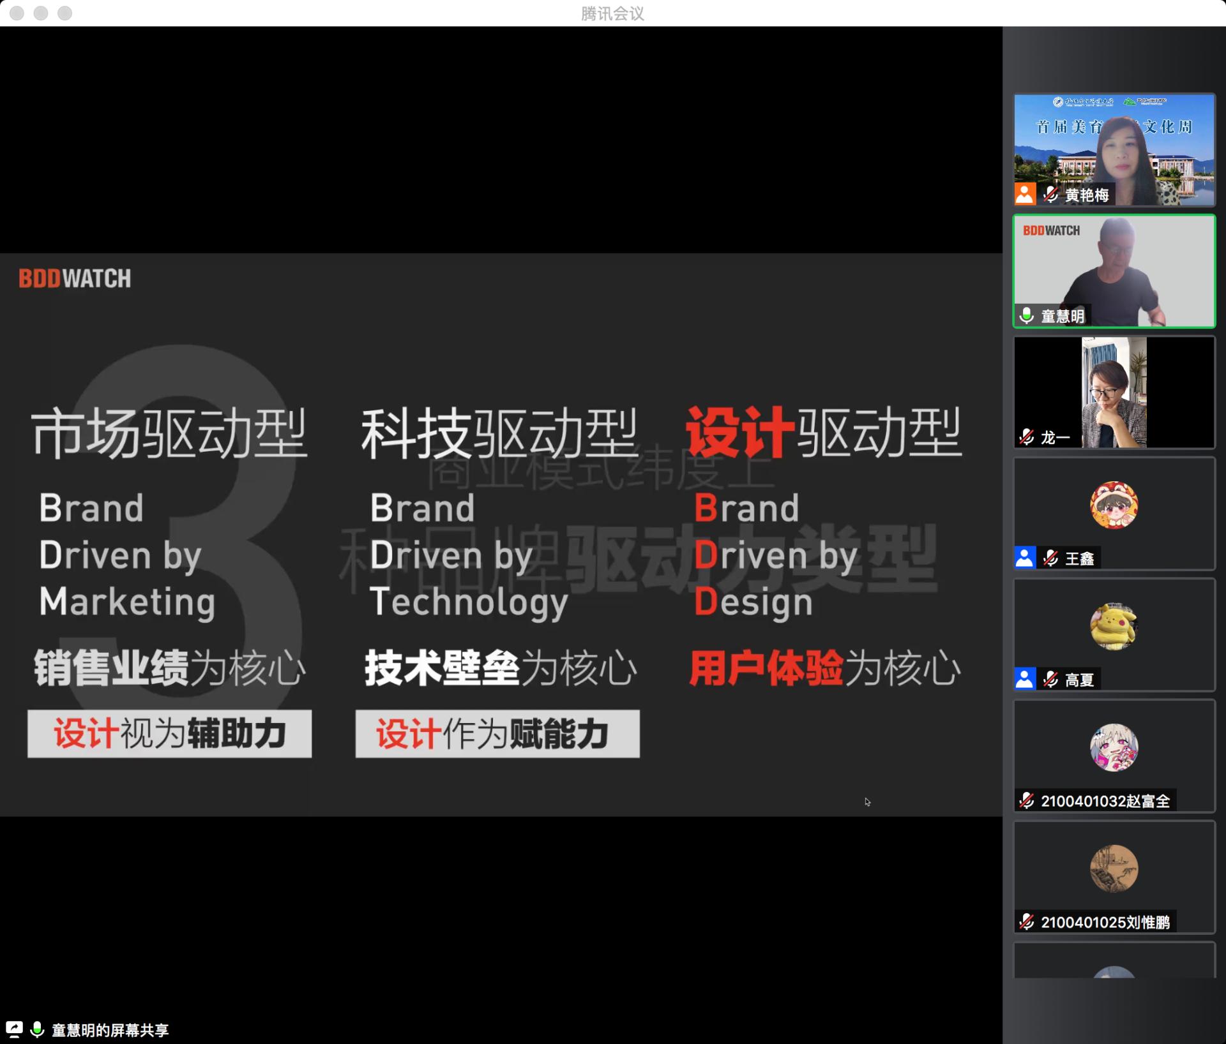1226x1044 pixels.
Task: Click the green mic icon before 童慧明的屏幕共享
Action: tap(38, 1029)
